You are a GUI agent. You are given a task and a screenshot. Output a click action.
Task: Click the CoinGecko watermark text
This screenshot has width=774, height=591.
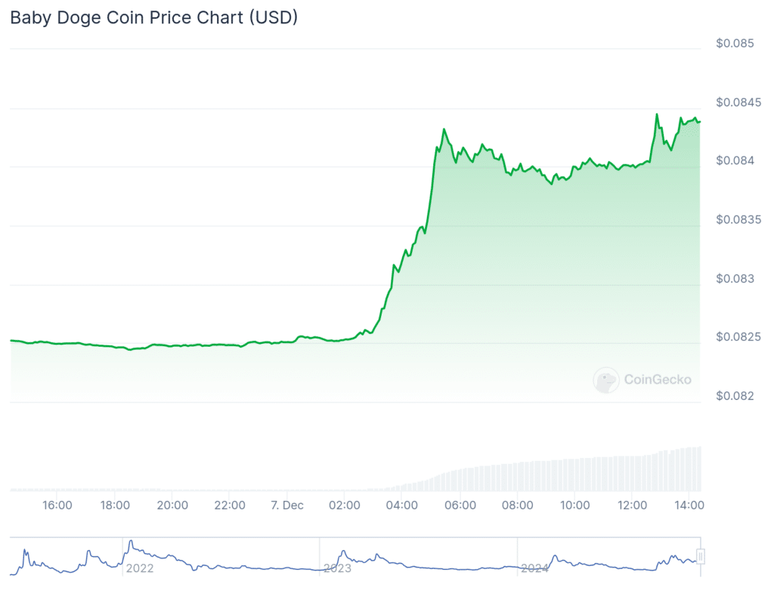tap(657, 380)
